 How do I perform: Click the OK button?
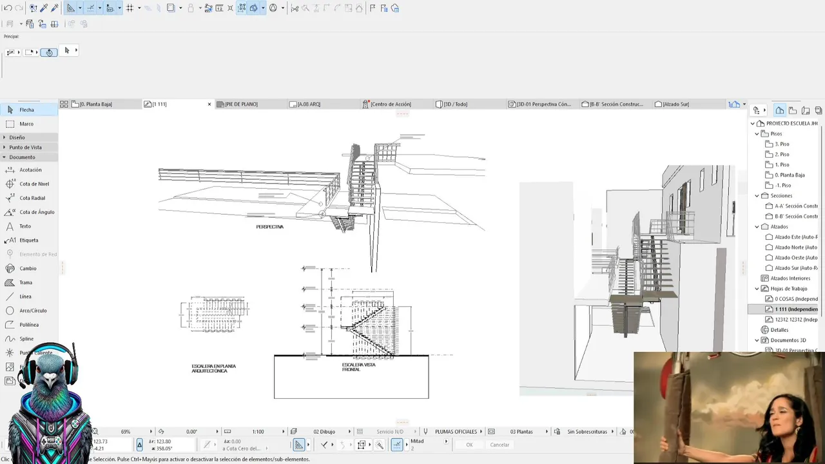(469, 445)
